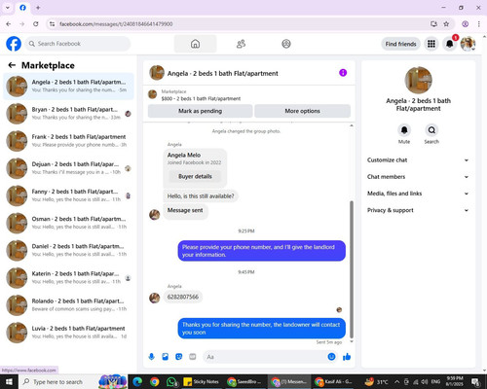
Task: Click the chat scrollbar thumb
Action: [352, 269]
